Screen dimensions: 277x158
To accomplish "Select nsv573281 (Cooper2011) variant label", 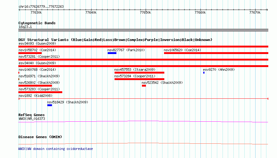I will click(x=39, y=56).
